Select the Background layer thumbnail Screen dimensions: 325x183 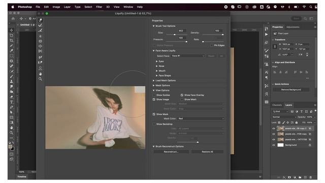point(280,145)
